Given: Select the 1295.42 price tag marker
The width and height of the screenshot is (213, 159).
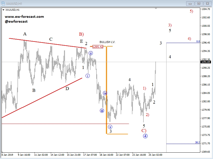Looking at the screenshot, I should pos(98,47).
